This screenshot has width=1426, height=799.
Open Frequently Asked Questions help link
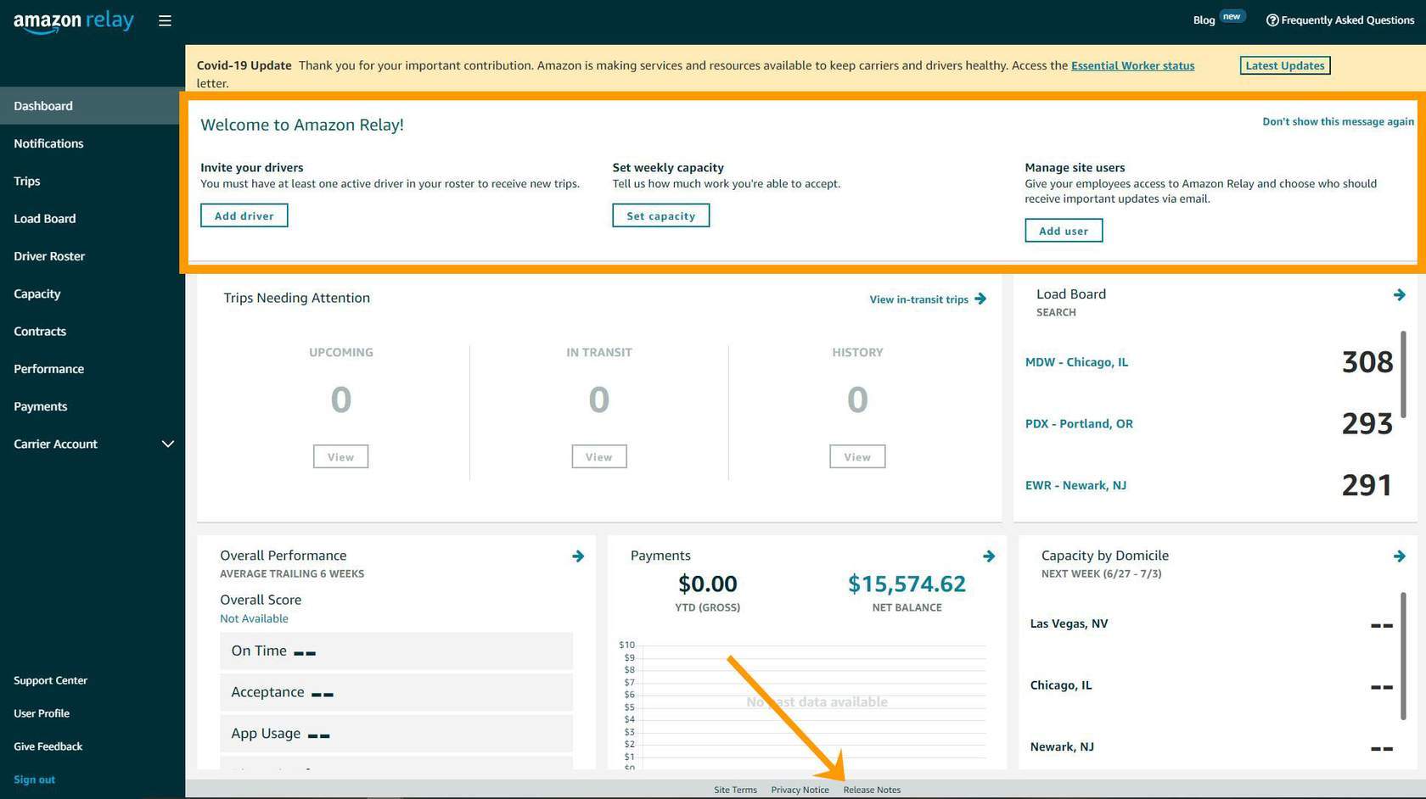pos(1339,20)
